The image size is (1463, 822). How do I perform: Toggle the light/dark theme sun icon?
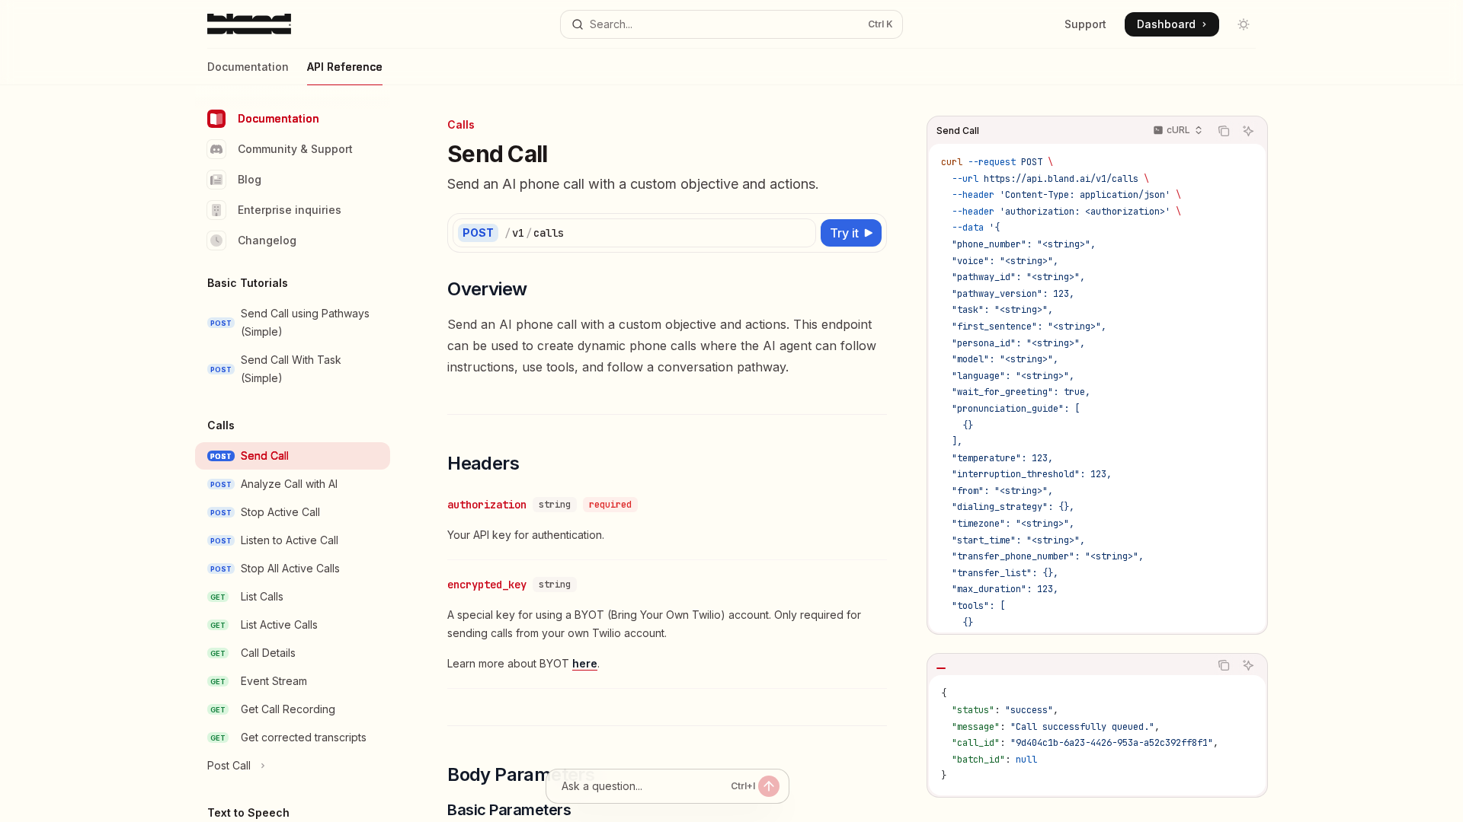click(x=1244, y=24)
